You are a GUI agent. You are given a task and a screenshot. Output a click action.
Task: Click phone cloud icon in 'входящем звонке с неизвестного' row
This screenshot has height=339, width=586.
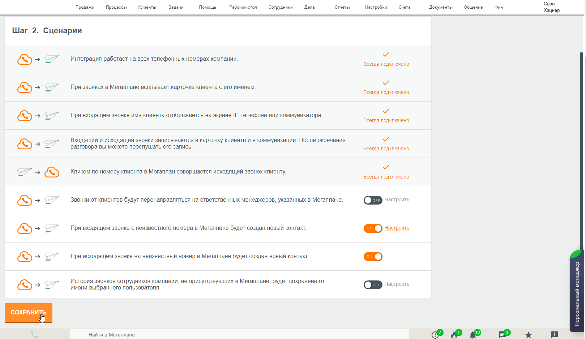pos(25,228)
